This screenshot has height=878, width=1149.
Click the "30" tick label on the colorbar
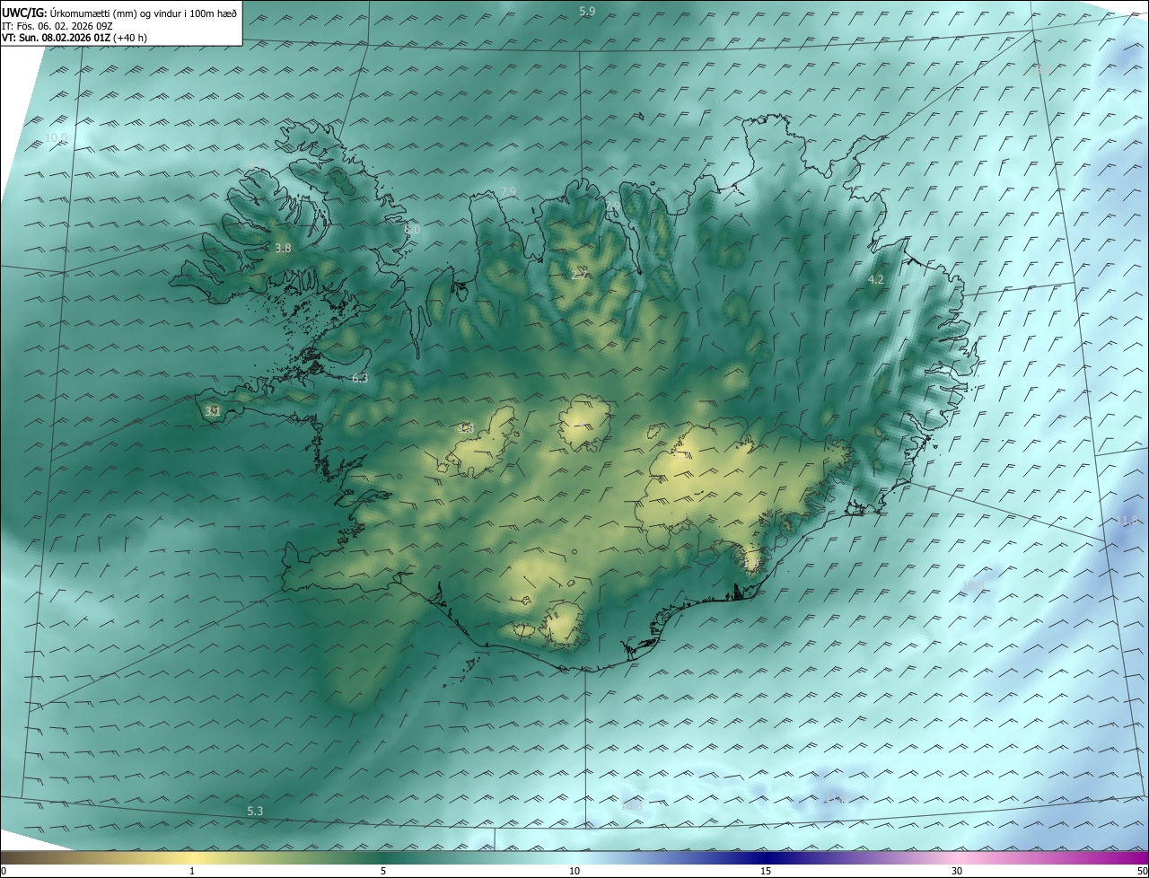[x=957, y=871]
